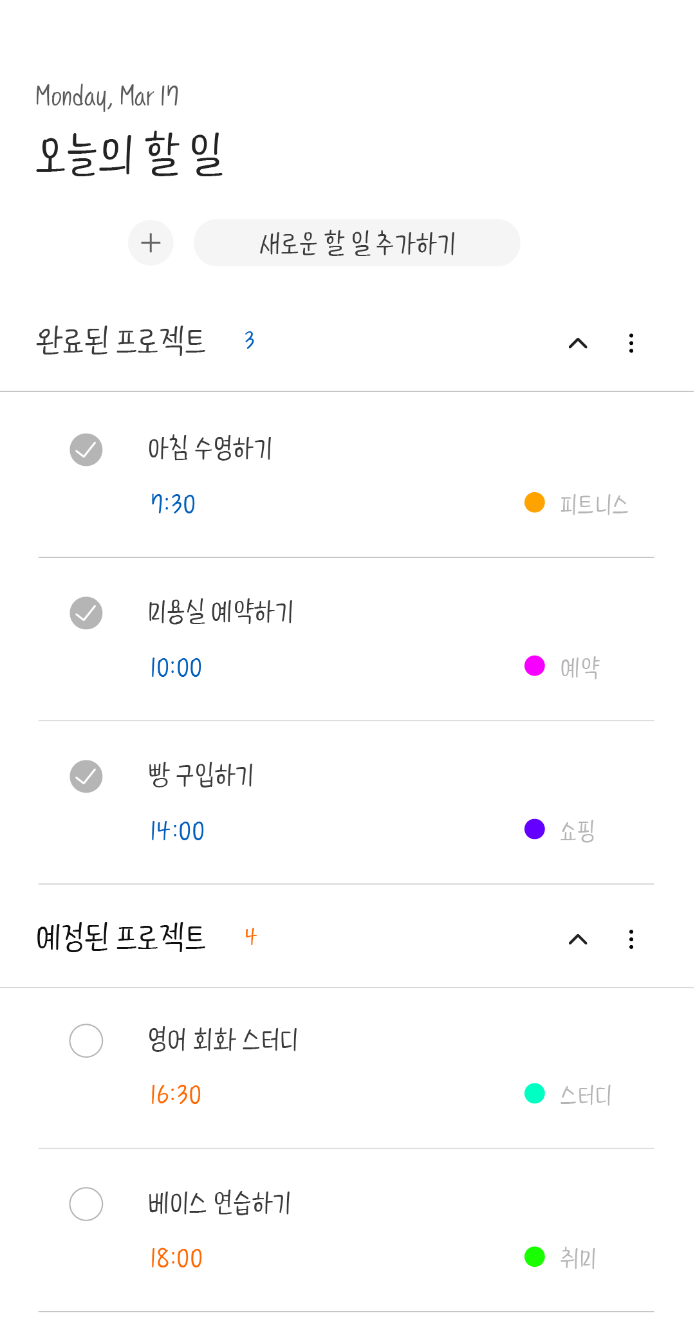
Task: Click the teal 스터디 category dot
Action: point(535,1093)
